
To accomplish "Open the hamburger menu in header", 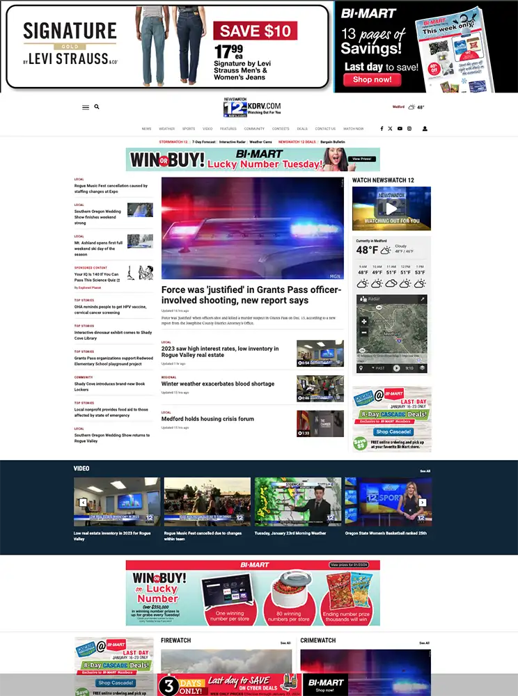I will click(86, 107).
